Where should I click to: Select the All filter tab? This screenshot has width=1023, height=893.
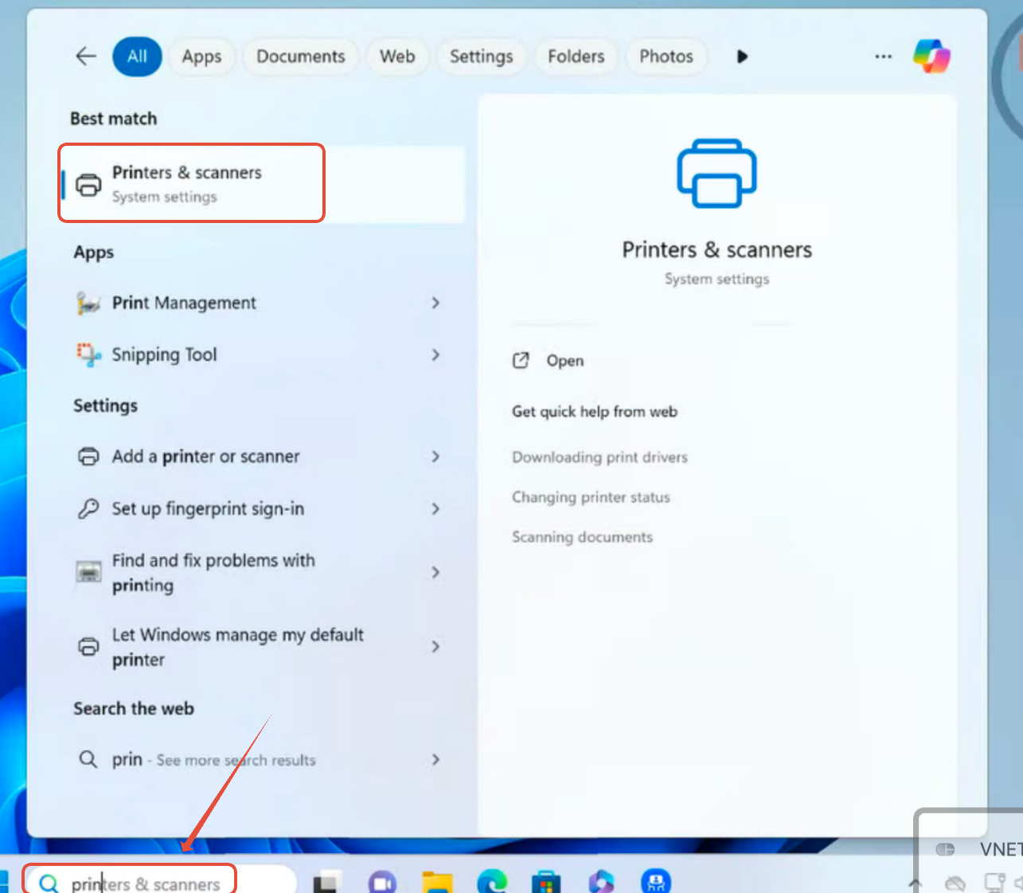coord(137,57)
